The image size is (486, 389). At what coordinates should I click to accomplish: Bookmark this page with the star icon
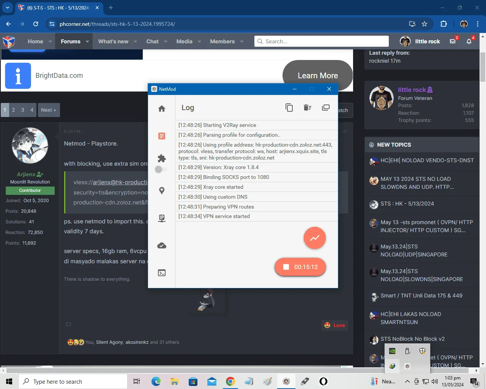click(x=424, y=24)
